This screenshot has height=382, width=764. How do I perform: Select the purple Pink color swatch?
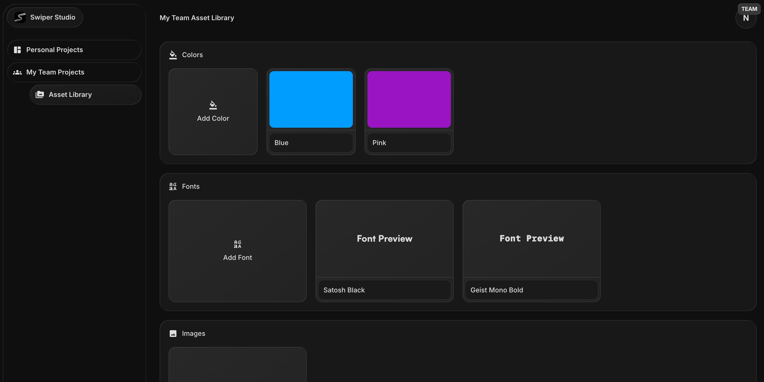409,99
